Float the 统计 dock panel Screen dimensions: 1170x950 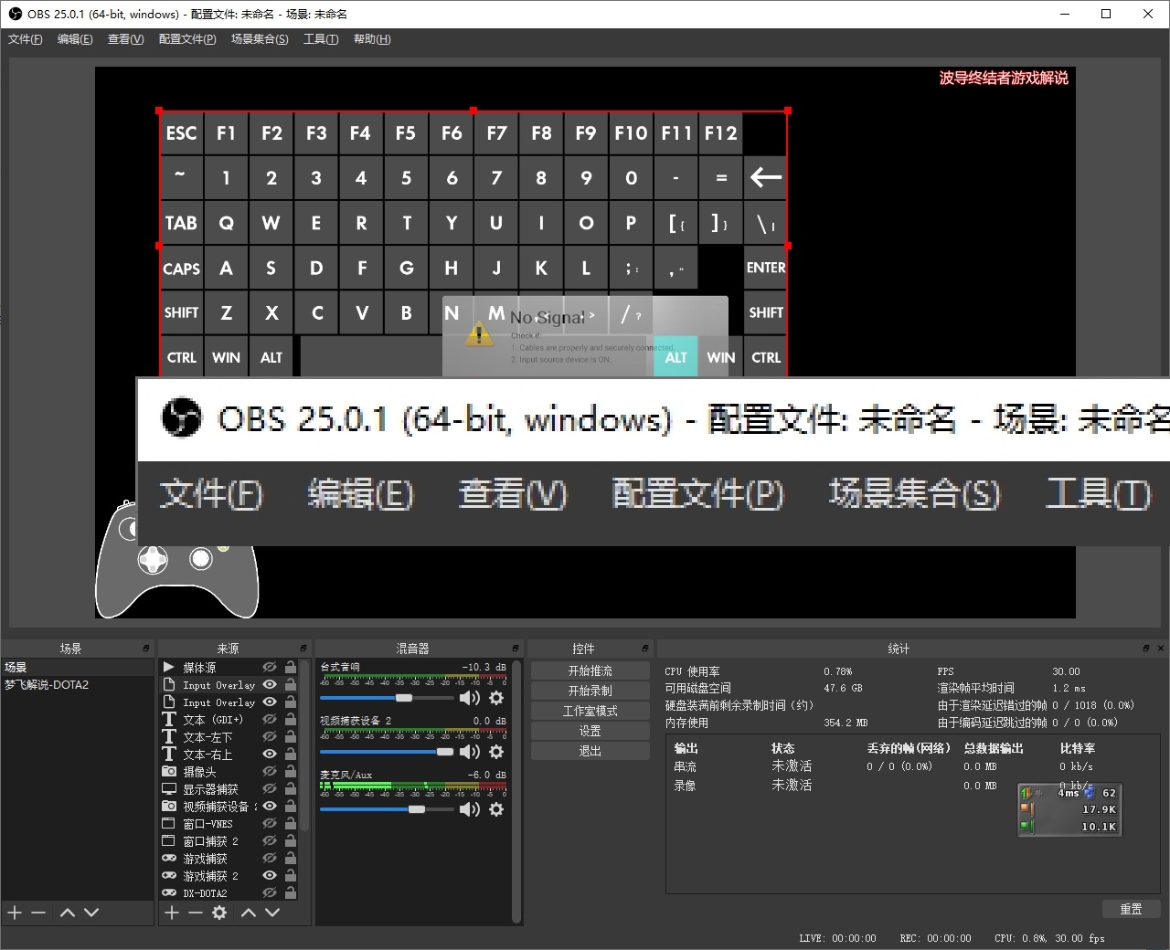[x=1146, y=649]
